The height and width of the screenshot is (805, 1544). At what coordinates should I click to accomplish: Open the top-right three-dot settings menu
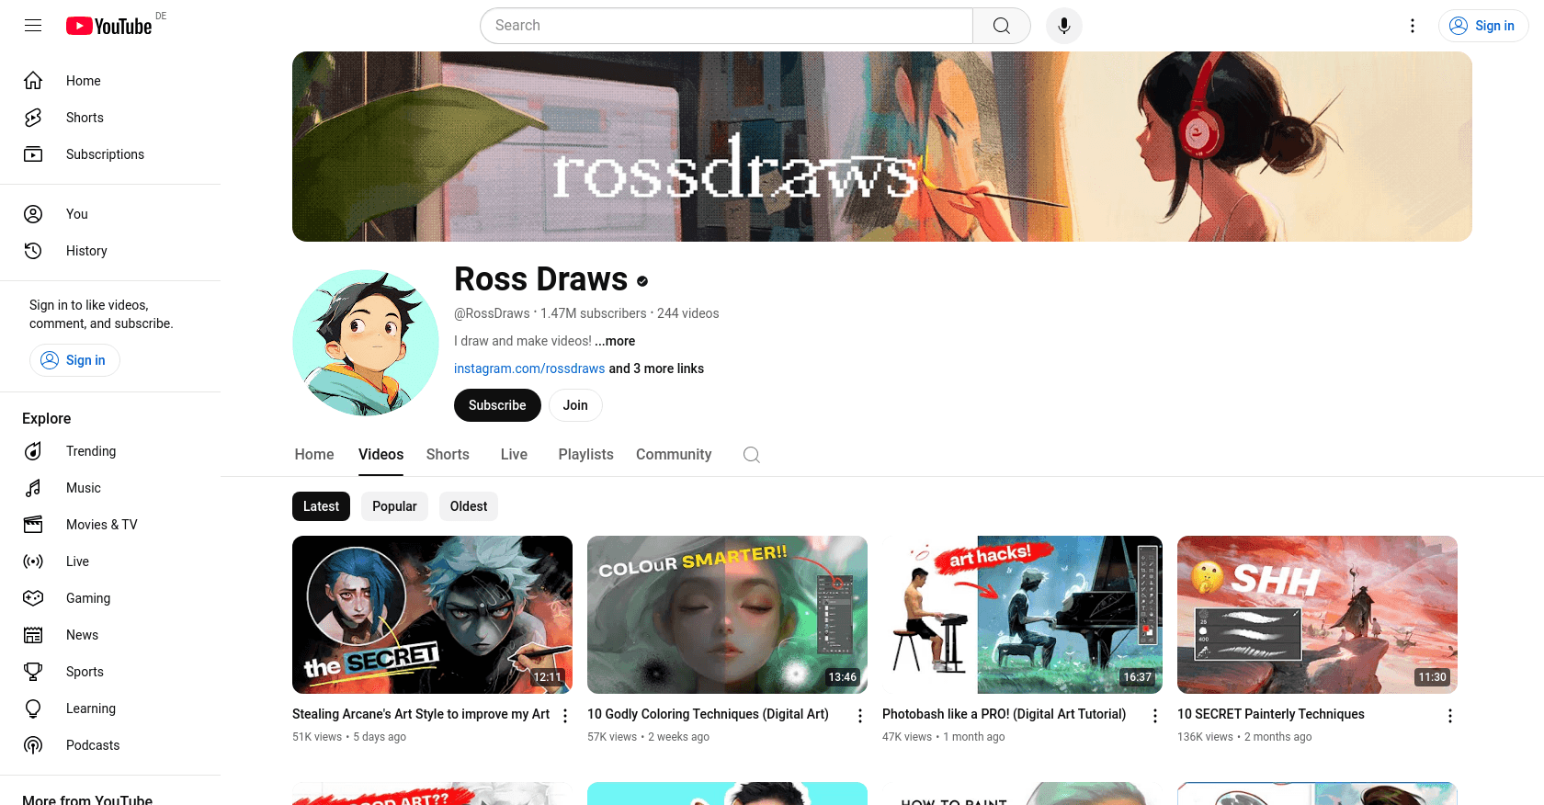(1413, 26)
